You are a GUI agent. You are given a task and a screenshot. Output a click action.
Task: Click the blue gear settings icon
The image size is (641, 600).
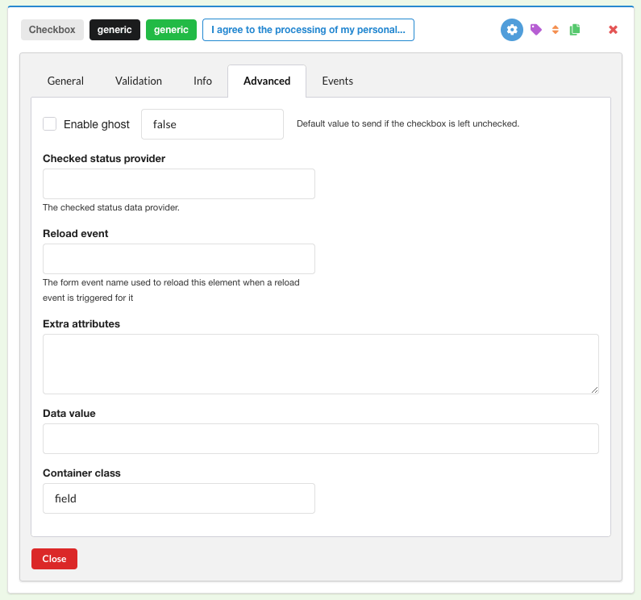(512, 30)
